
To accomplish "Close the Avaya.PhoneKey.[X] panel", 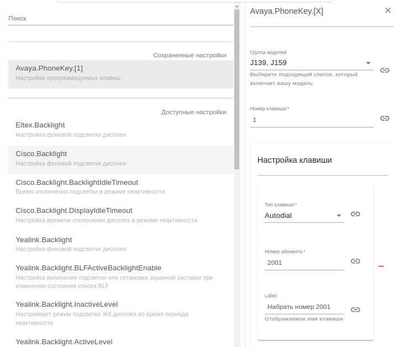I will tap(387, 10).
